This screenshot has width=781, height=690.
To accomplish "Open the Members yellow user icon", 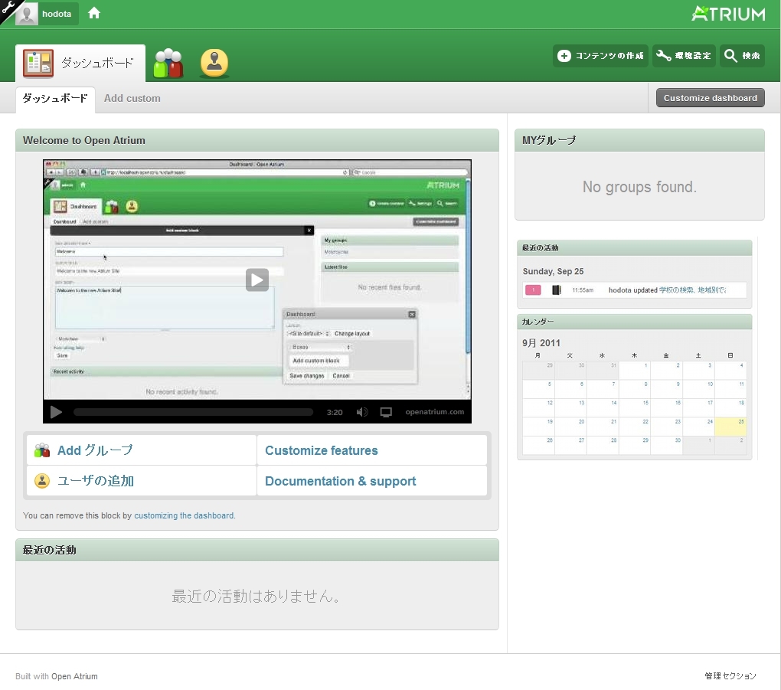I will [x=214, y=63].
